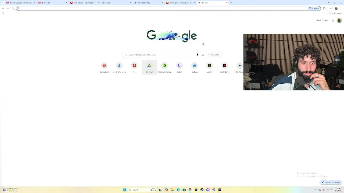Open the apps shortcut in bookmarks bar
Viewport: 344px width, 193px height.
point(3,13)
